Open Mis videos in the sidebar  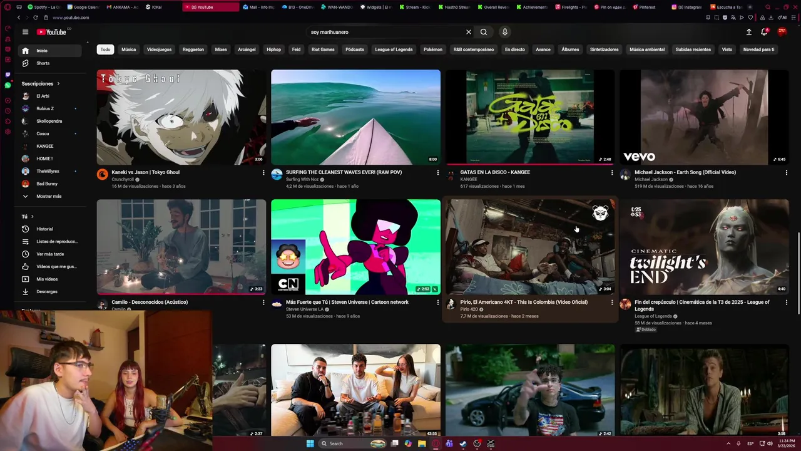point(50,279)
